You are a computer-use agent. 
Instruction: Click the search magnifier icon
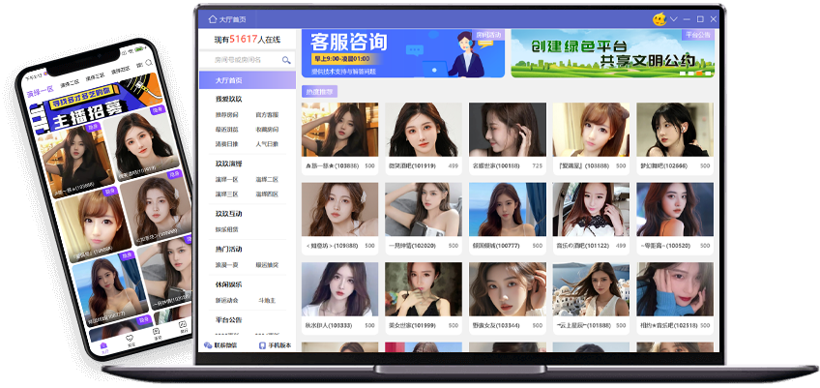click(286, 60)
